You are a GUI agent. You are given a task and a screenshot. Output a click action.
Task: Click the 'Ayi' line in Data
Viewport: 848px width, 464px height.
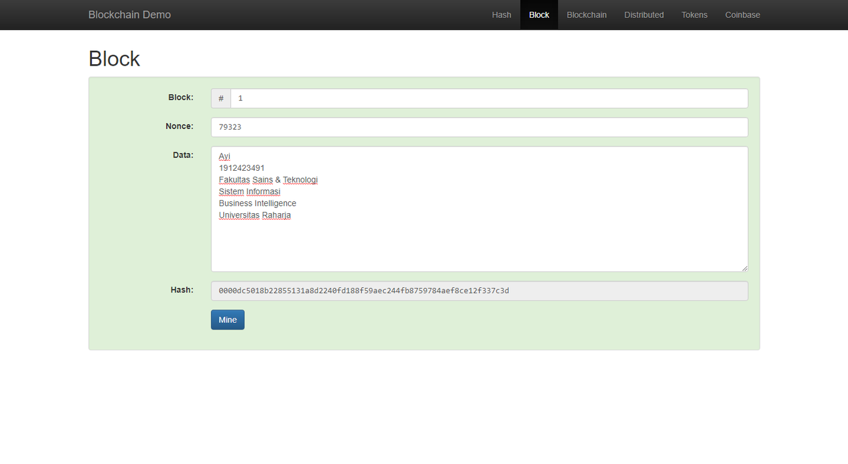coord(225,156)
